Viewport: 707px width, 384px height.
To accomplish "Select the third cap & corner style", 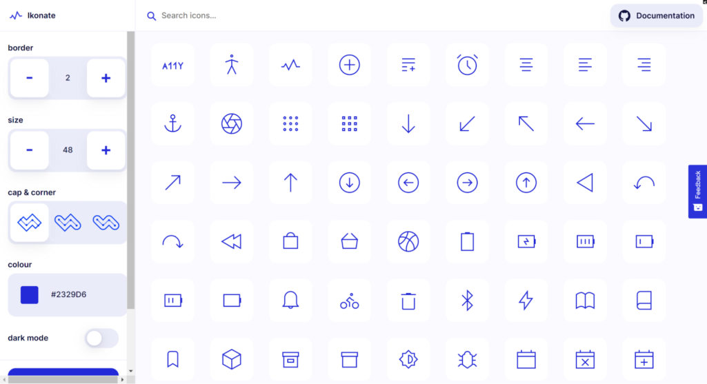I will (106, 223).
